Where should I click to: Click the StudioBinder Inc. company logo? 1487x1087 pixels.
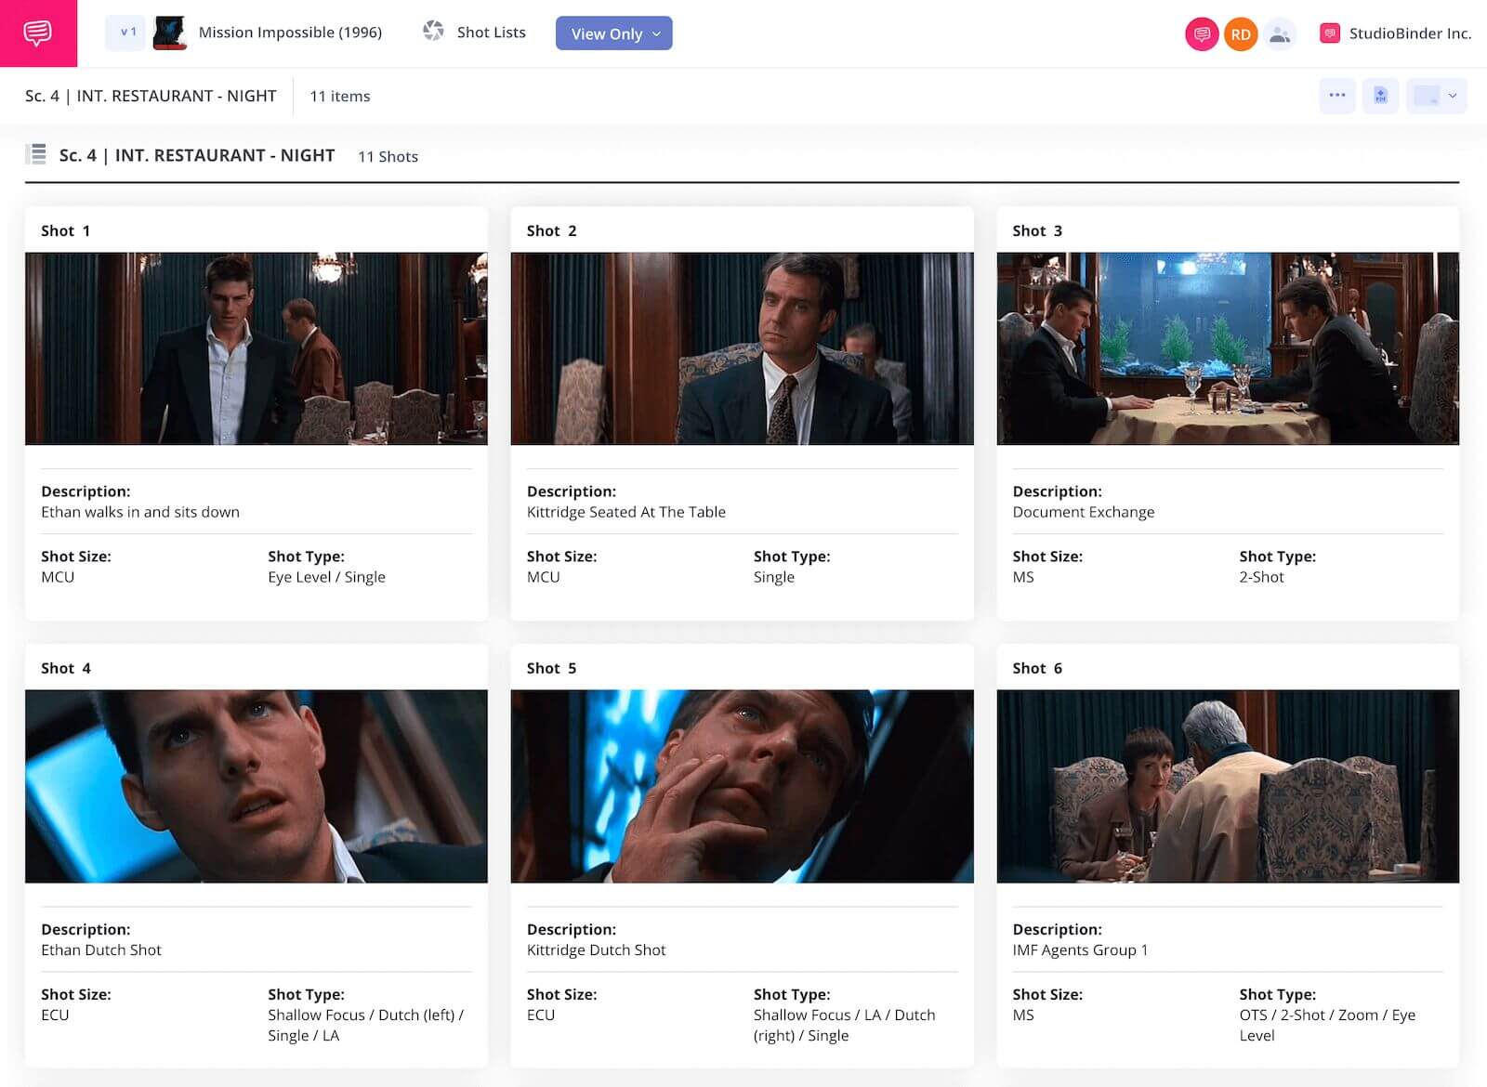1330,33
